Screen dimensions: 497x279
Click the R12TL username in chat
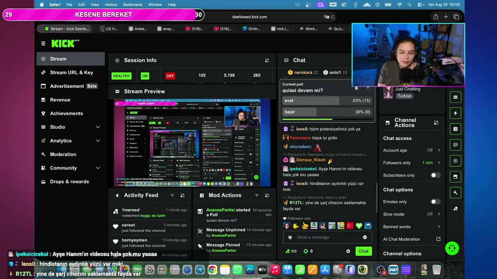click(x=296, y=203)
